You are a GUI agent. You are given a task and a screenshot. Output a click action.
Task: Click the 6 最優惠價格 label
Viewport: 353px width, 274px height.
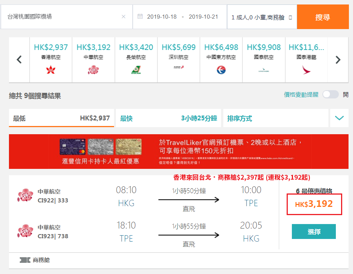[314, 191]
